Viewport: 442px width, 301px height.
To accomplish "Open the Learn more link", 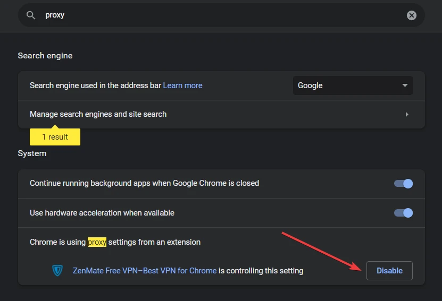I will (182, 85).
